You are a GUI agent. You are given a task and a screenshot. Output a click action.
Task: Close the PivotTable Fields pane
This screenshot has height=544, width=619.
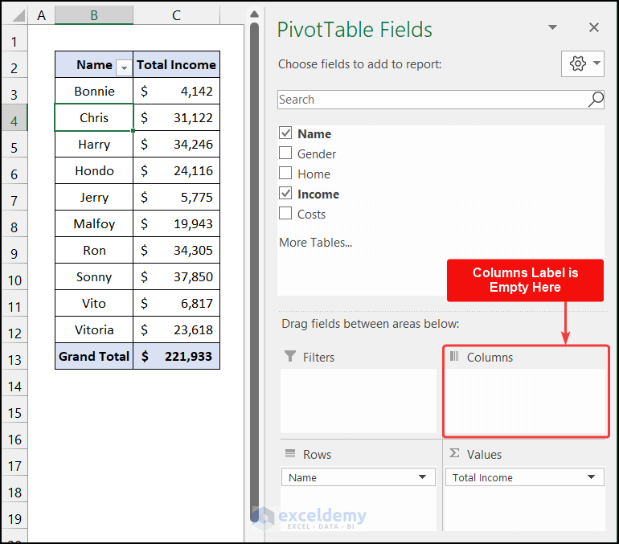[x=594, y=27]
